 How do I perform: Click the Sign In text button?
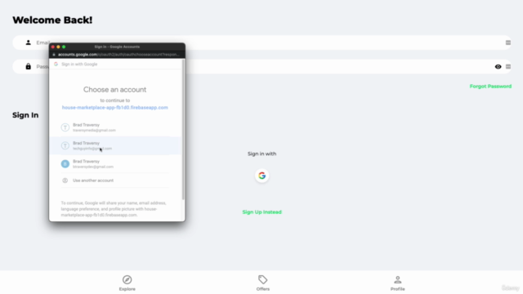pyautogui.click(x=25, y=115)
